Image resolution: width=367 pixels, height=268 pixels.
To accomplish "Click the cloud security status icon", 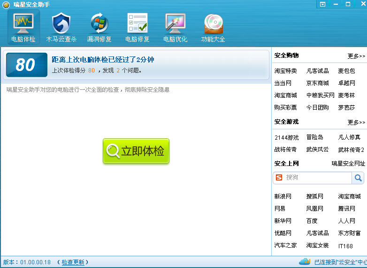I will point(305,261).
